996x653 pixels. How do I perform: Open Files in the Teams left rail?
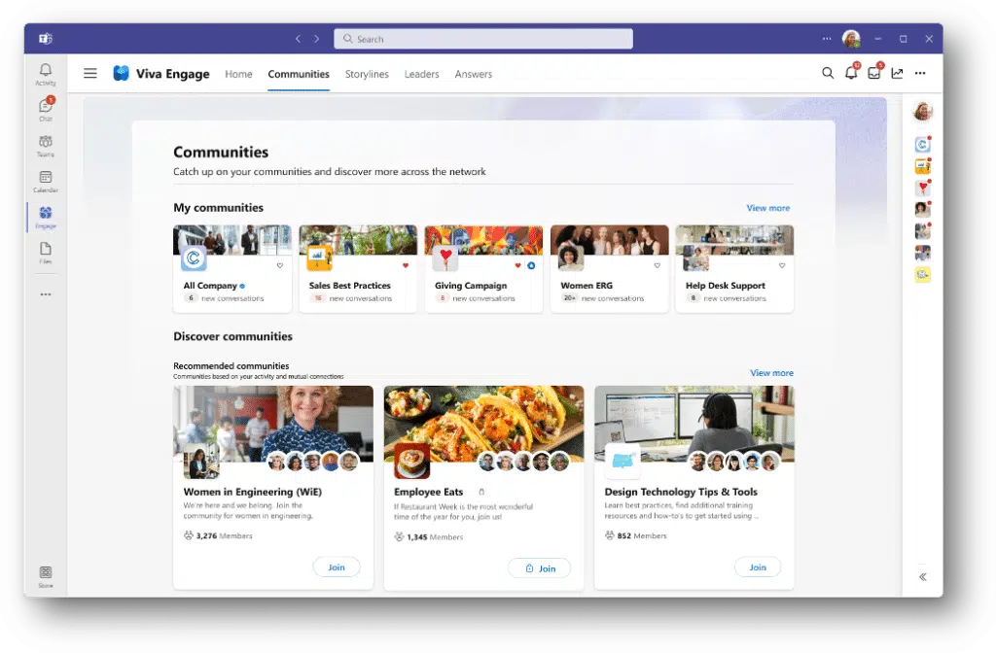click(46, 252)
